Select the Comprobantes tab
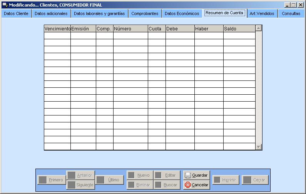The image size is (306, 194). (x=145, y=13)
